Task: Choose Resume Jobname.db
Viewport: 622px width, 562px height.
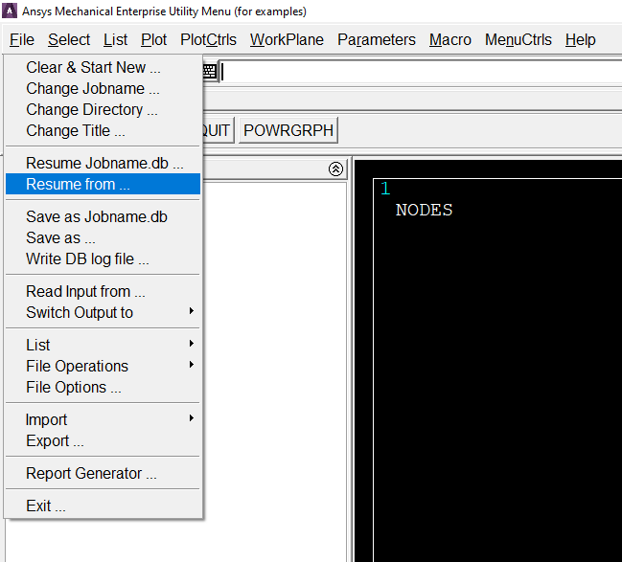Action: click(x=103, y=163)
